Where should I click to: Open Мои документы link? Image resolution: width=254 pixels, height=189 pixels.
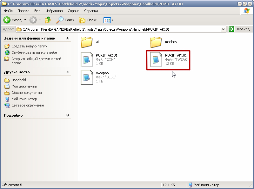tap(24, 86)
